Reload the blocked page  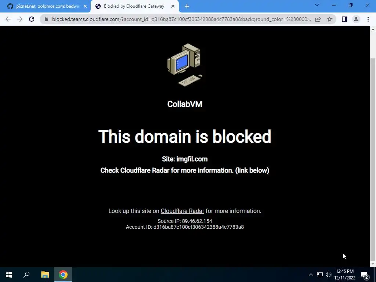pos(32,19)
